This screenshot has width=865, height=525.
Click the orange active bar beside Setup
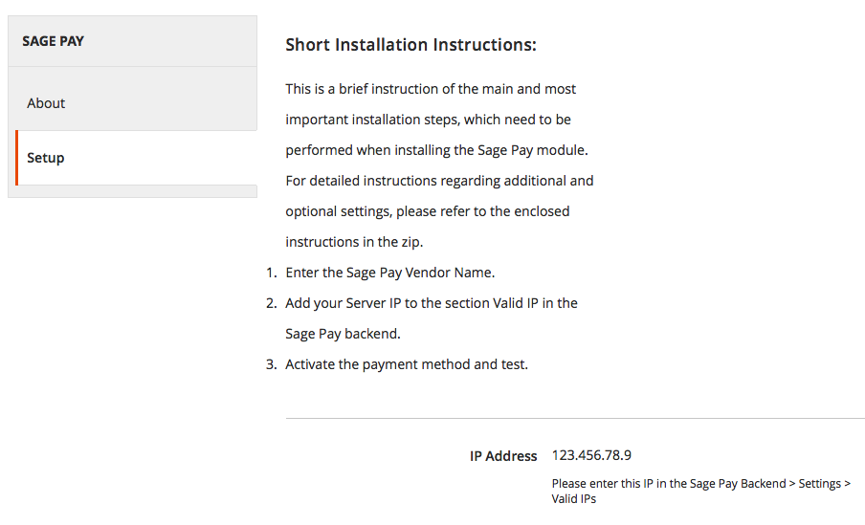16,158
